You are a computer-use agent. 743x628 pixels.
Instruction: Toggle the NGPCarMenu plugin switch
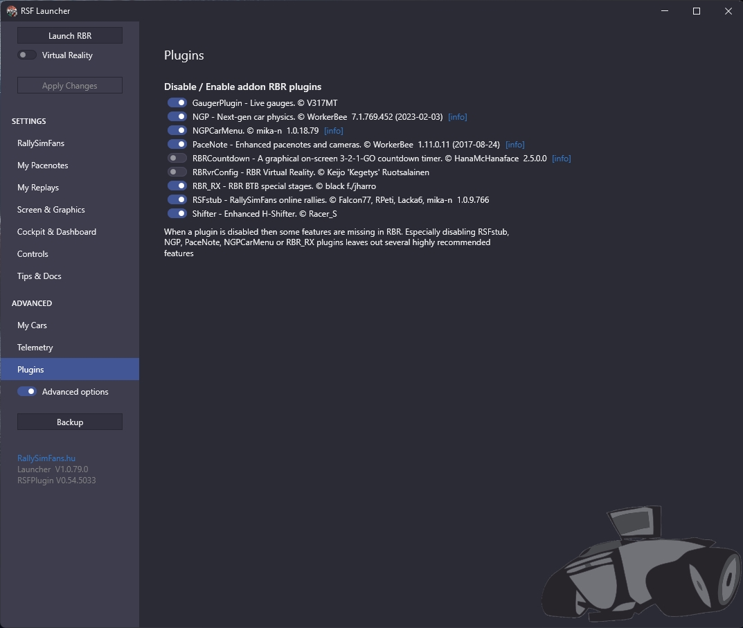(177, 130)
